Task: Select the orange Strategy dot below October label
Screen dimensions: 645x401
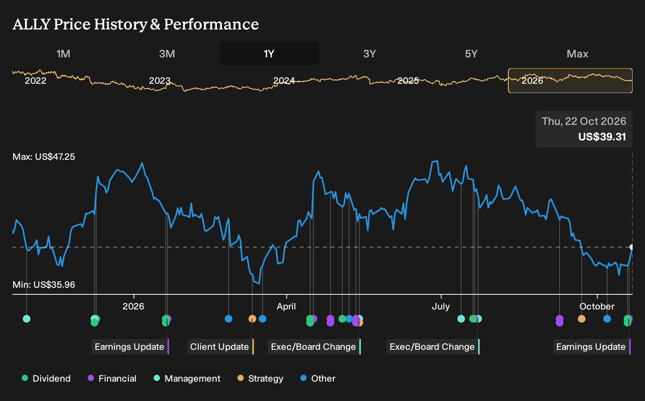Action: (x=581, y=319)
